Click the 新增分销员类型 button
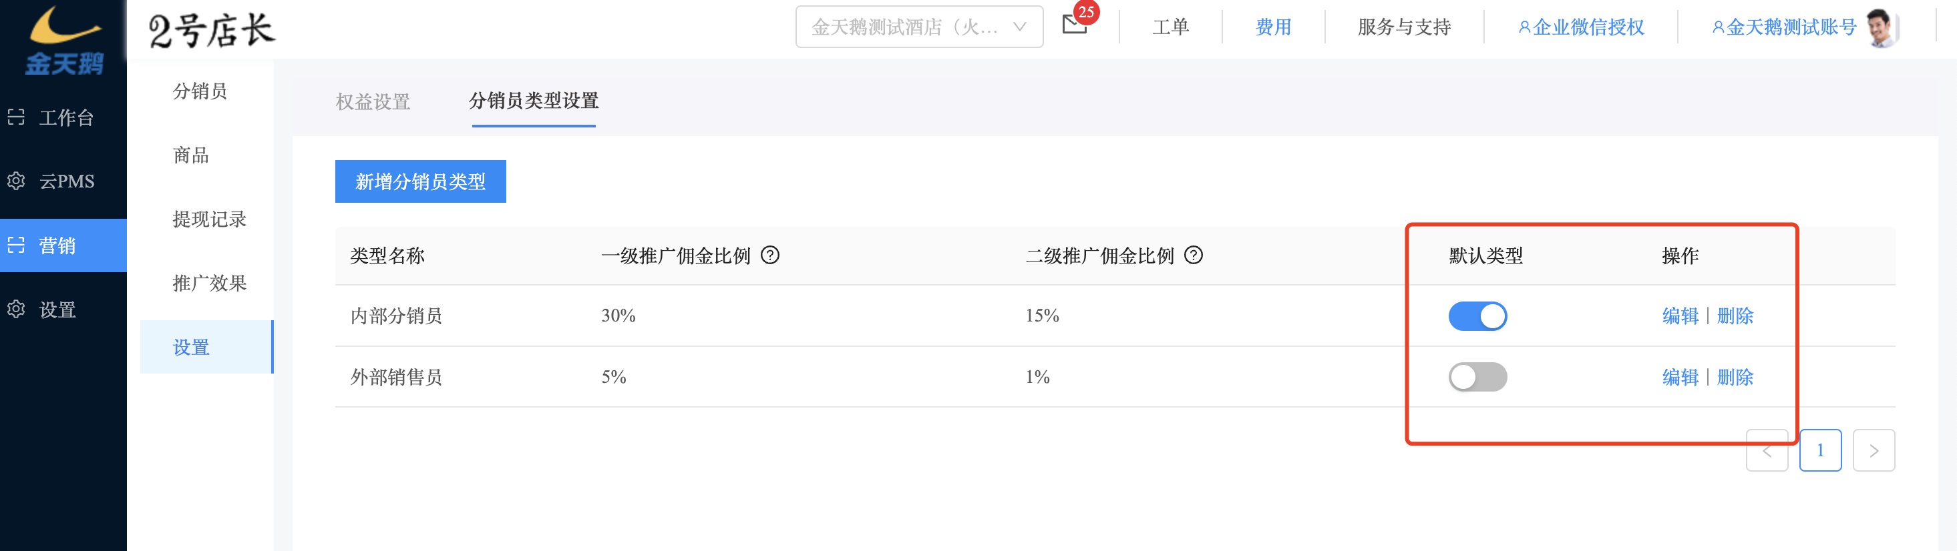The image size is (1957, 551). [420, 181]
